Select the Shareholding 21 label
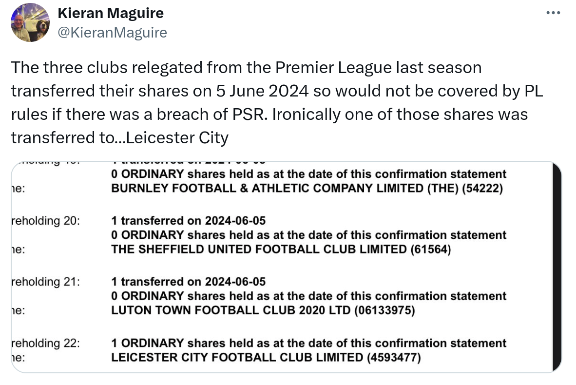This screenshot has height=385, width=576. 45,282
